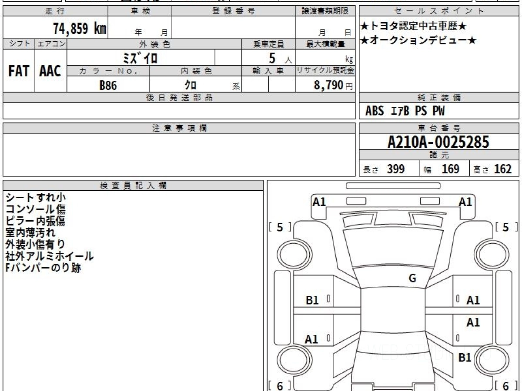This screenshot has height=391, width=522.
Task: Click the A1 mark at right front bumper corner
Action: [465, 202]
